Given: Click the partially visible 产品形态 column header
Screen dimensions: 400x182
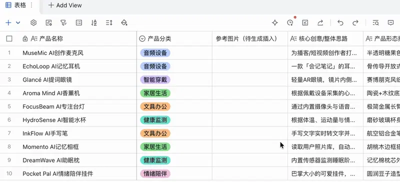Looking at the screenshot, I should coord(382,38).
